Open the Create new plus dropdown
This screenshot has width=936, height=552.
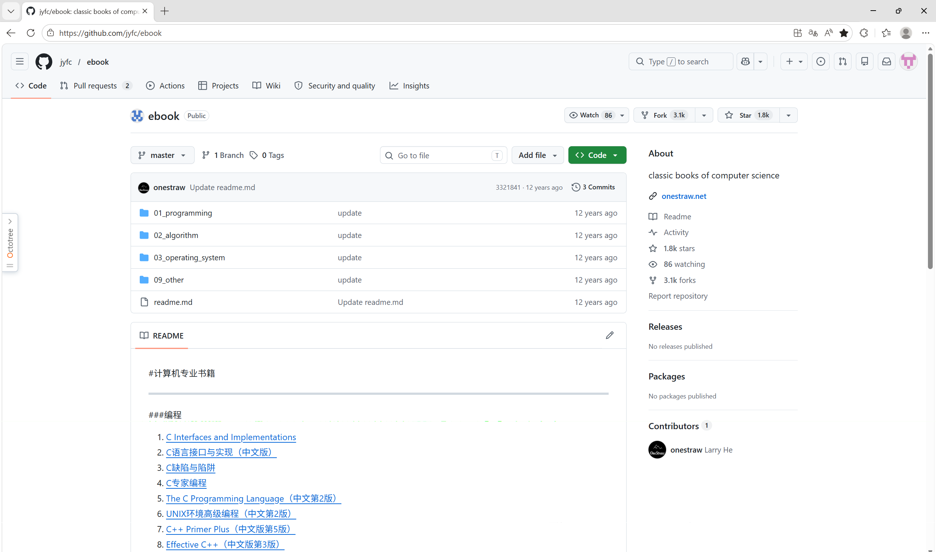click(x=794, y=62)
